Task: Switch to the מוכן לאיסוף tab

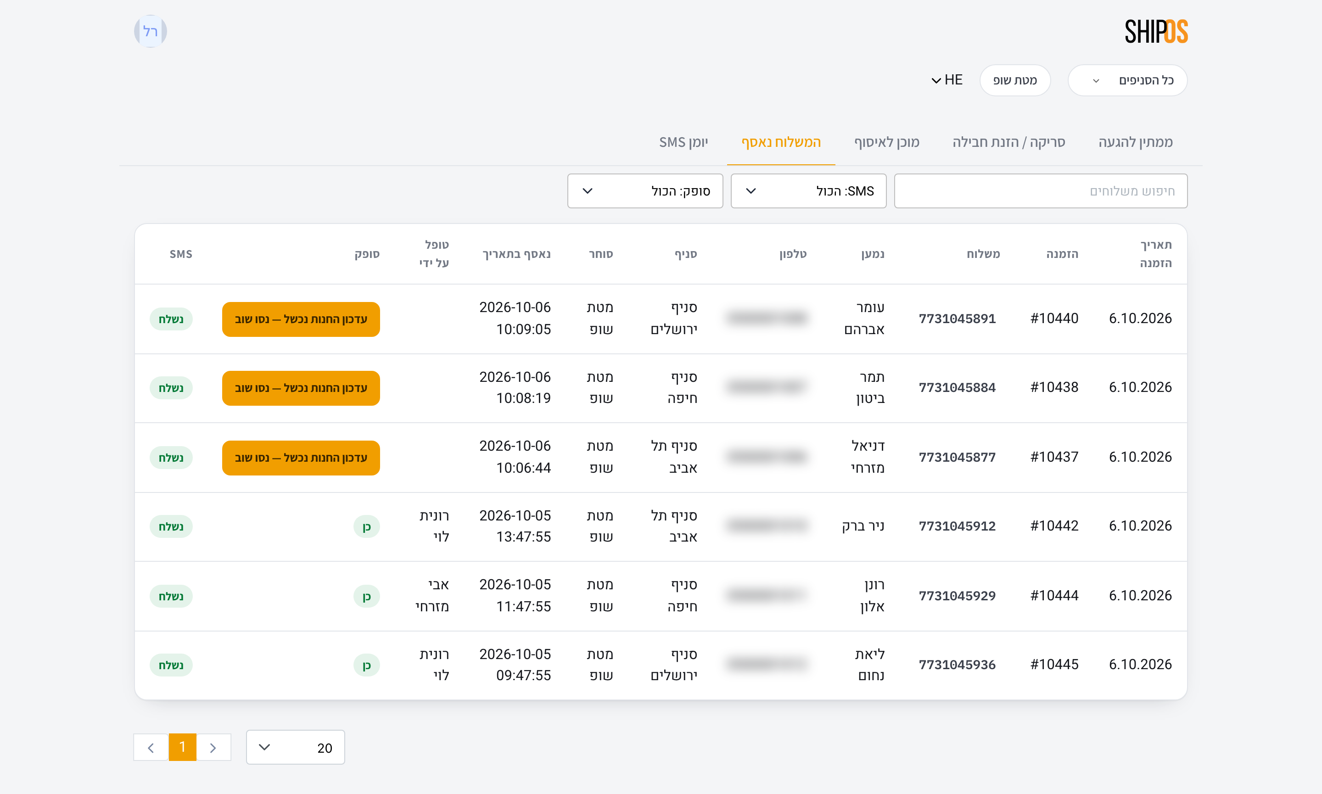Action: [886, 142]
